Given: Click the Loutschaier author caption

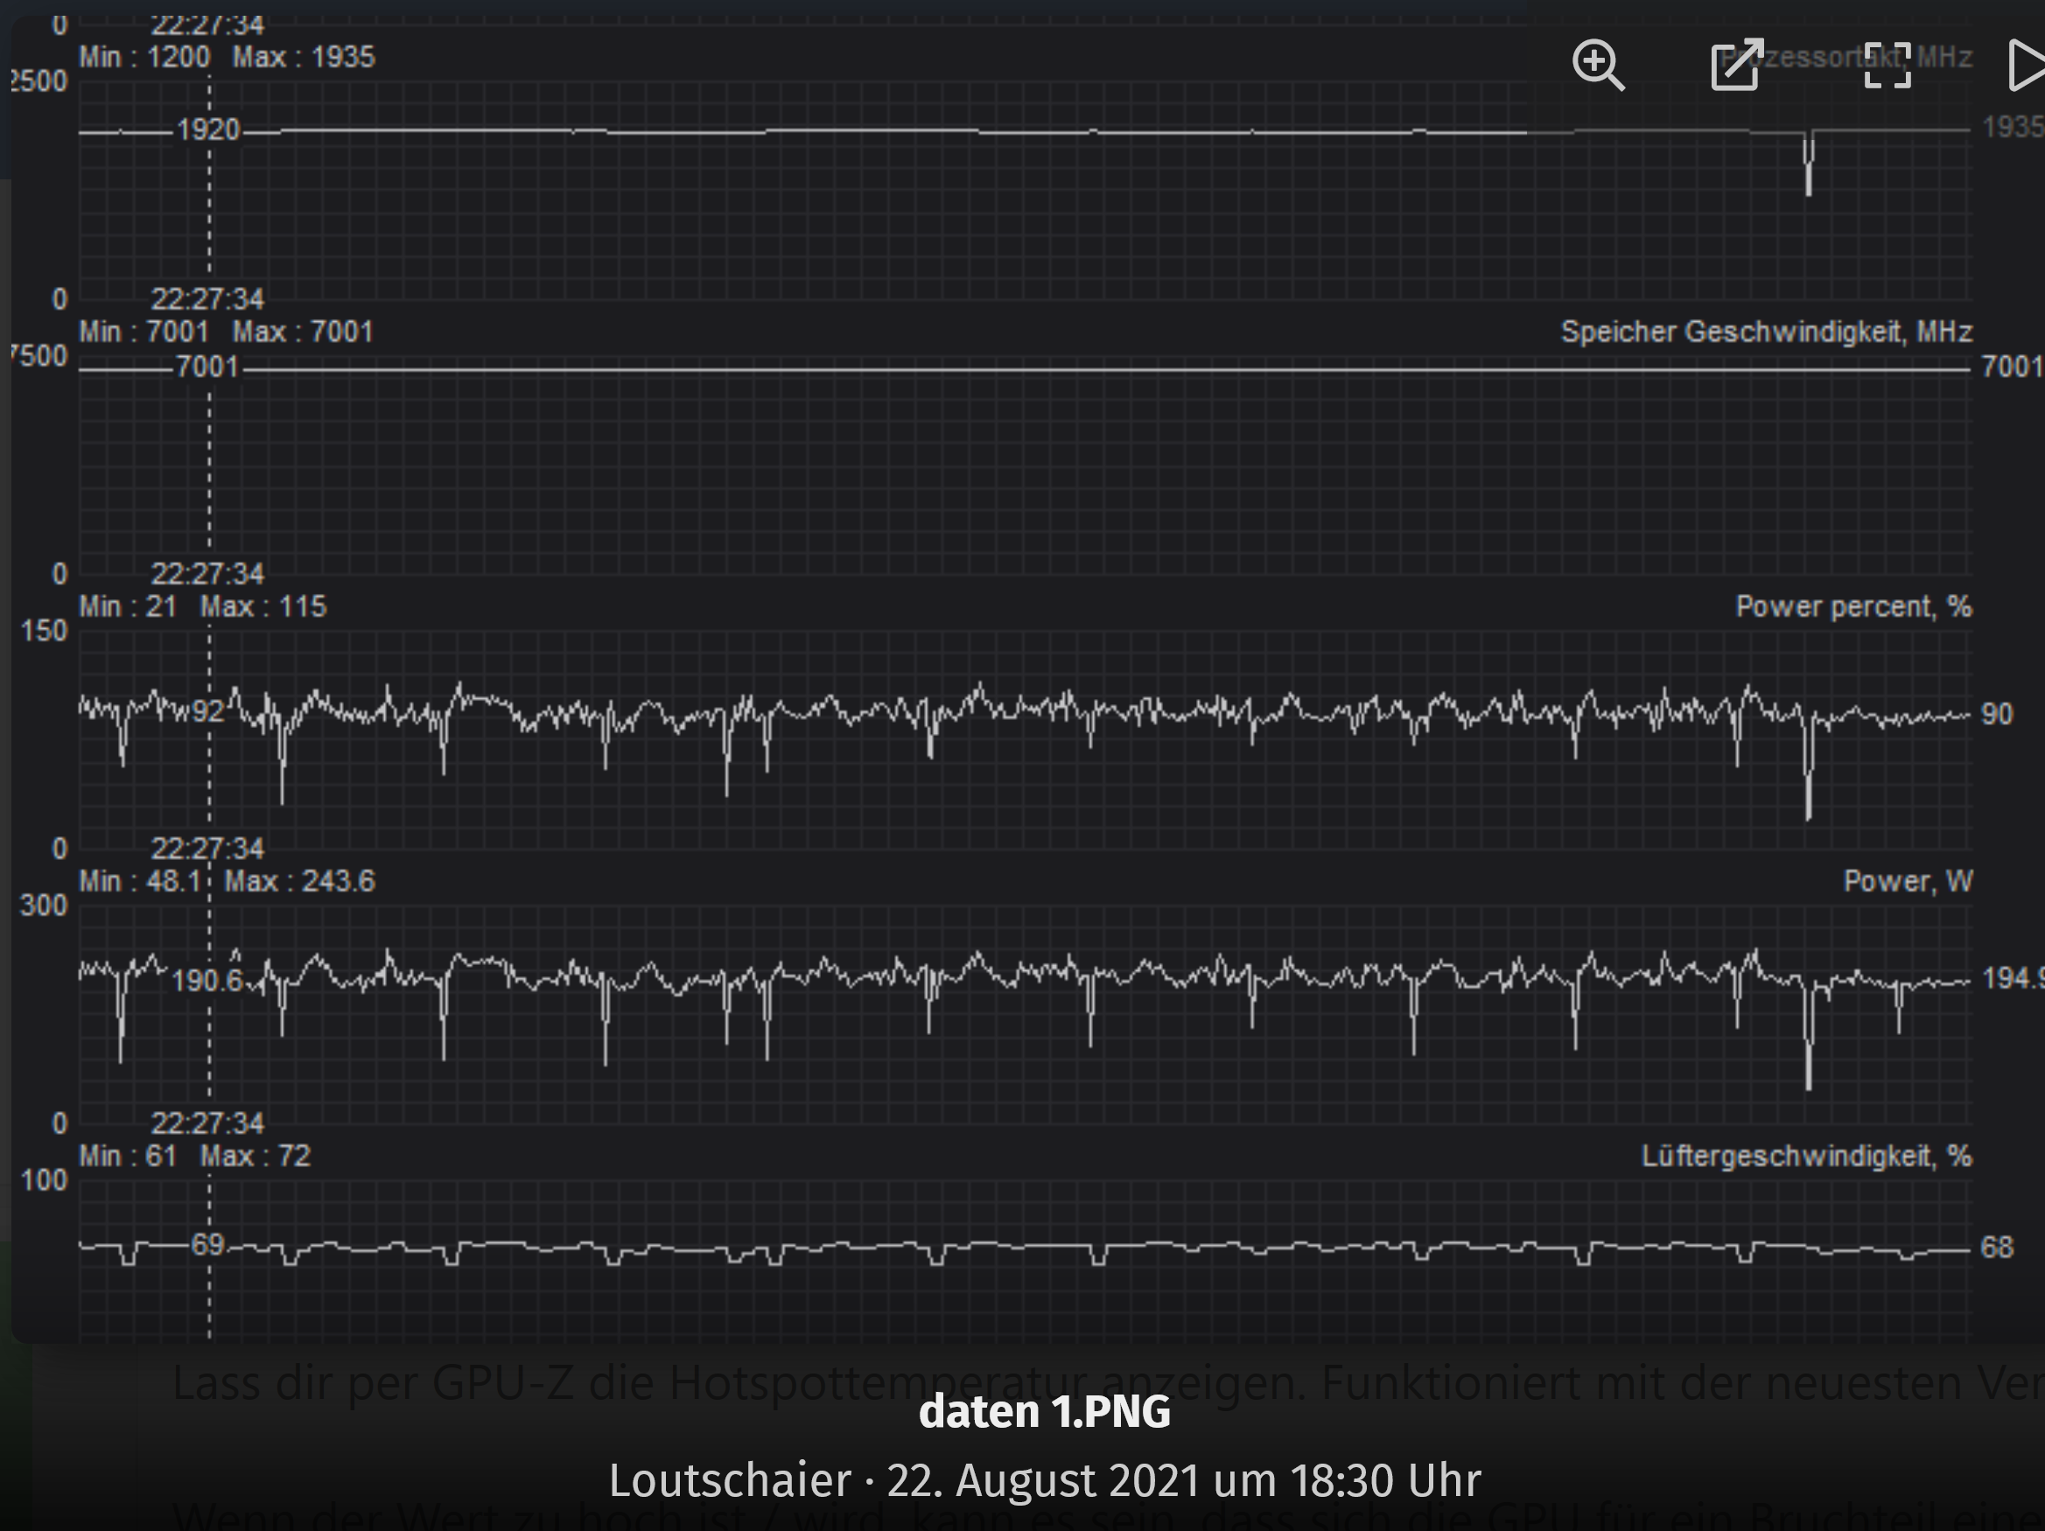Looking at the screenshot, I should 729,1480.
